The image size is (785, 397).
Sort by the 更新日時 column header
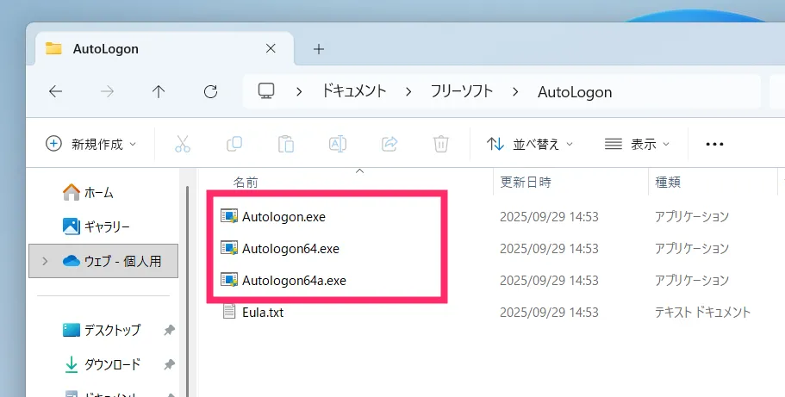(x=525, y=183)
